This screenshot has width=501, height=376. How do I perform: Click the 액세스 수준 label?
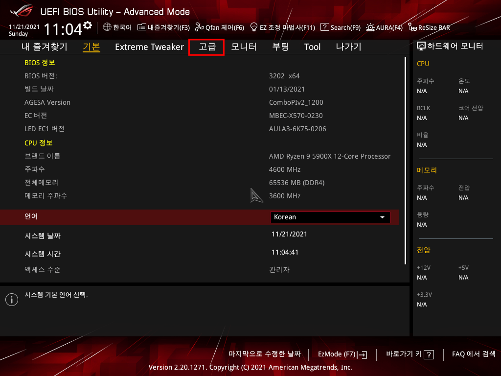42,270
